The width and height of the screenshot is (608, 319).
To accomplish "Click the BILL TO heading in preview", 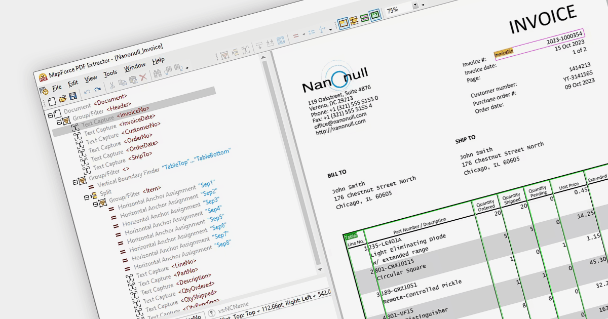I will (x=337, y=174).
